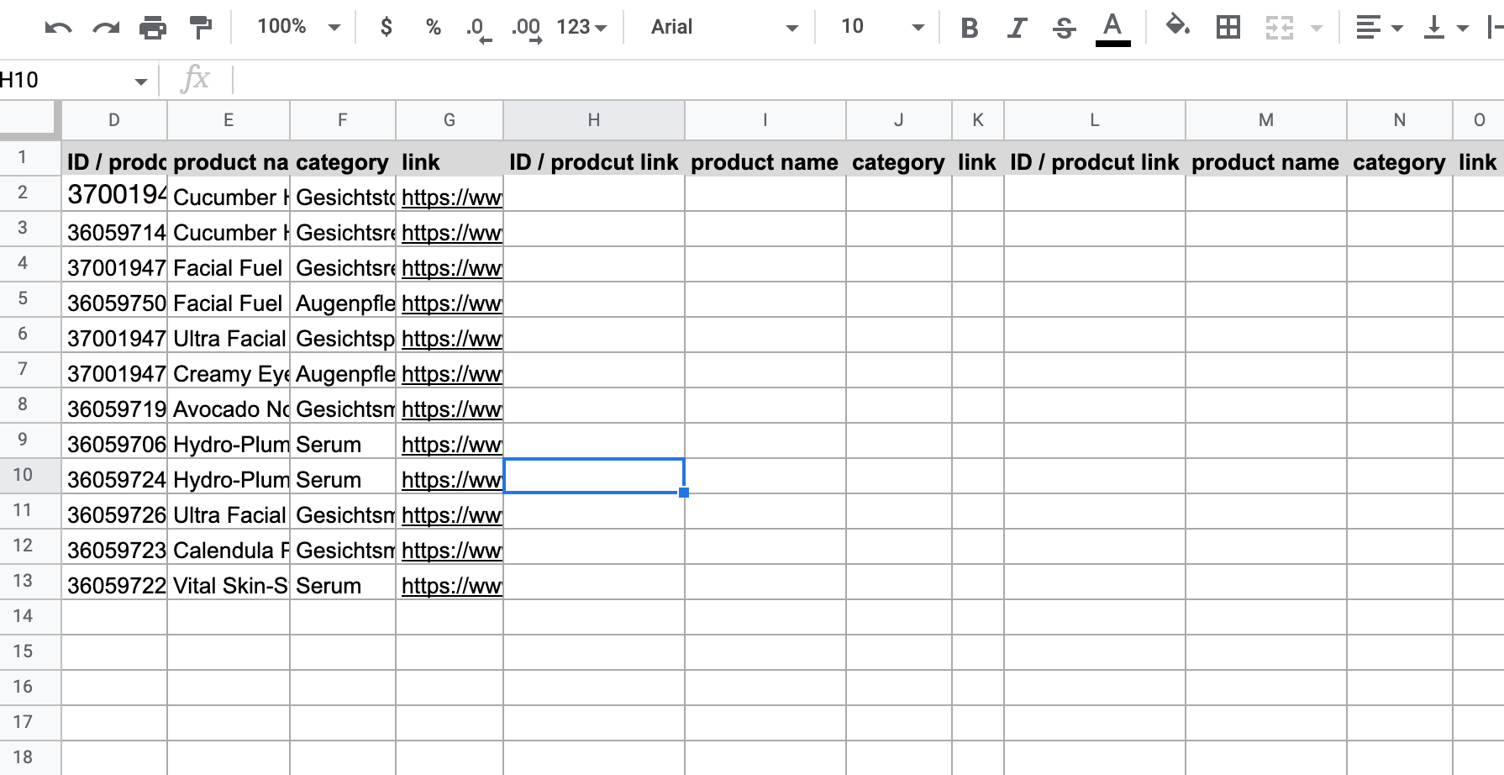Open the link in row 2

pos(452,198)
